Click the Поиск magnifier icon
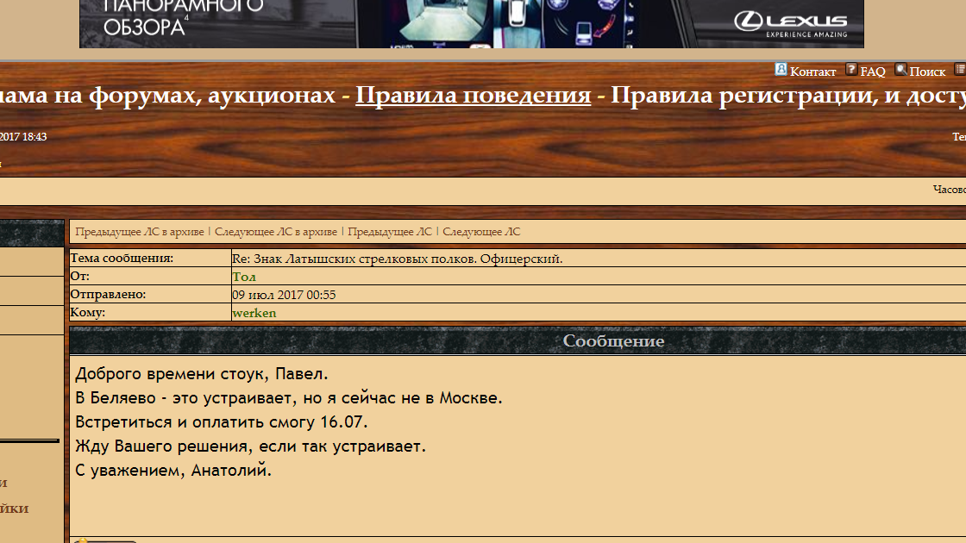The height and width of the screenshot is (543, 966). tap(900, 70)
